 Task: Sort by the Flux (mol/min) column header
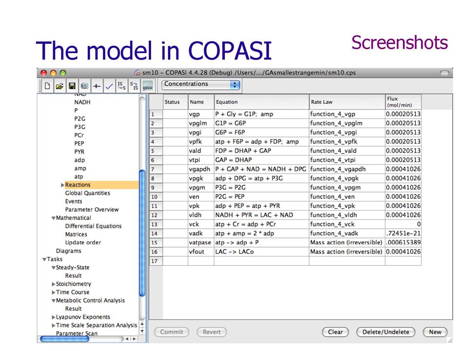[x=403, y=102]
